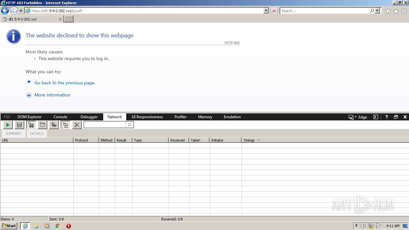
Task: Click the address bar URL field
Action: (147, 11)
